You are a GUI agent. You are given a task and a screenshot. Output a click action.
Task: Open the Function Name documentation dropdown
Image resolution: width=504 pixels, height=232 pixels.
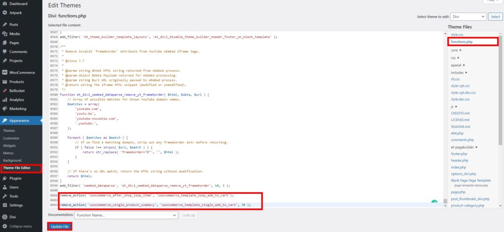(x=126, y=215)
